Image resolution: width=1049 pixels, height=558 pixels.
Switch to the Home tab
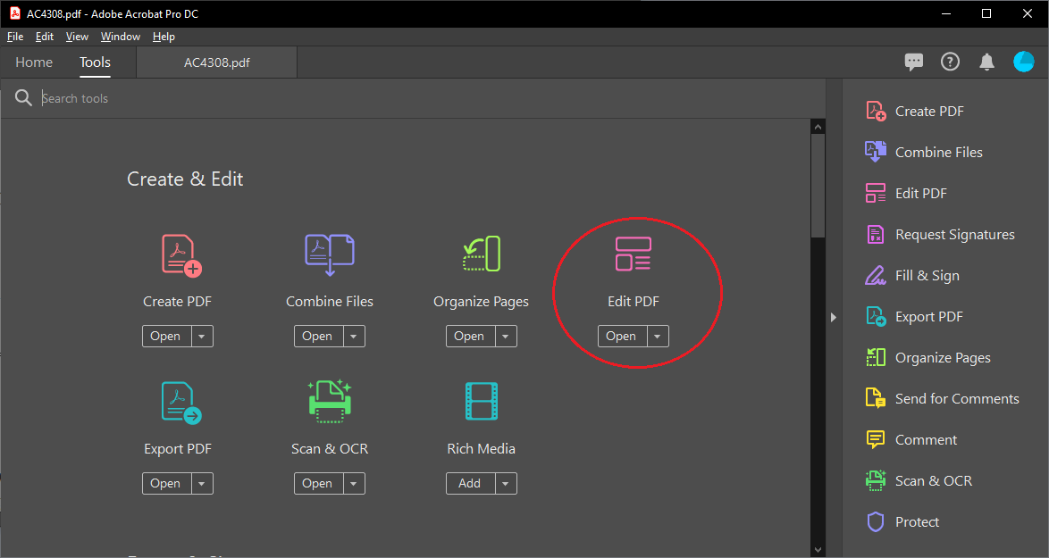(x=34, y=62)
